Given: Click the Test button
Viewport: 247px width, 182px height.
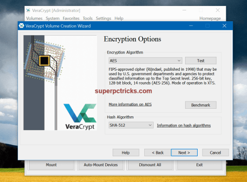Looking at the screenshot, I should point(201,61).
